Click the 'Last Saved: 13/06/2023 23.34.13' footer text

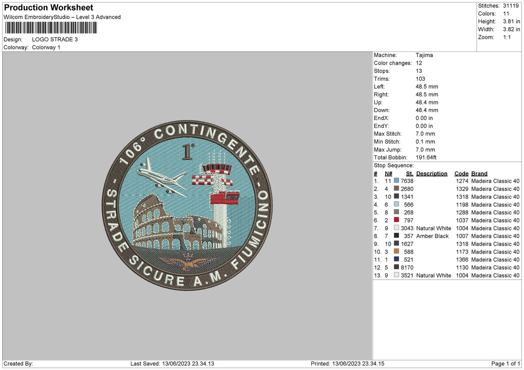click(172, 363)
